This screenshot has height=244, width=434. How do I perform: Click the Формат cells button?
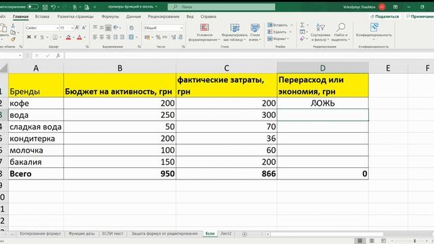coord(278,39)
